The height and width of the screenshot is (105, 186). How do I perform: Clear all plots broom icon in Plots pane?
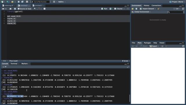pyautogui.click(x=166, y=46)
